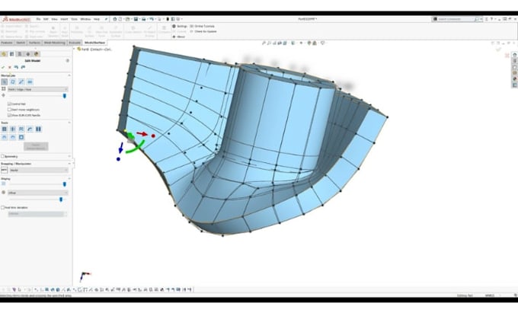
Task: Toggle the Control Net checkbox
Action: tap(9, 104)
